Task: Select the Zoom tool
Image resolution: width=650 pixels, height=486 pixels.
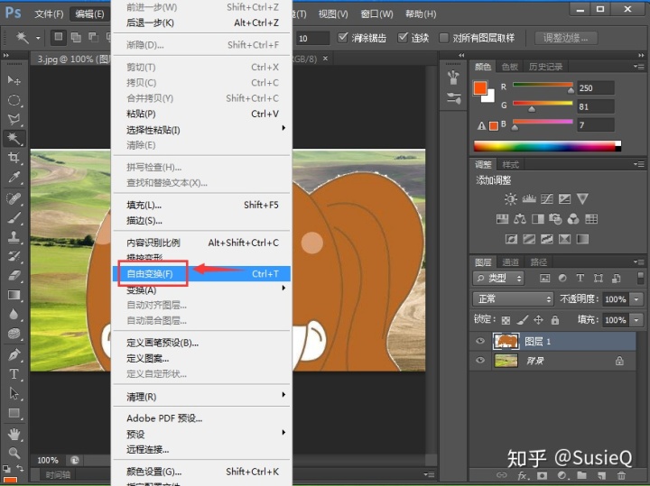Action: point(14,453)
